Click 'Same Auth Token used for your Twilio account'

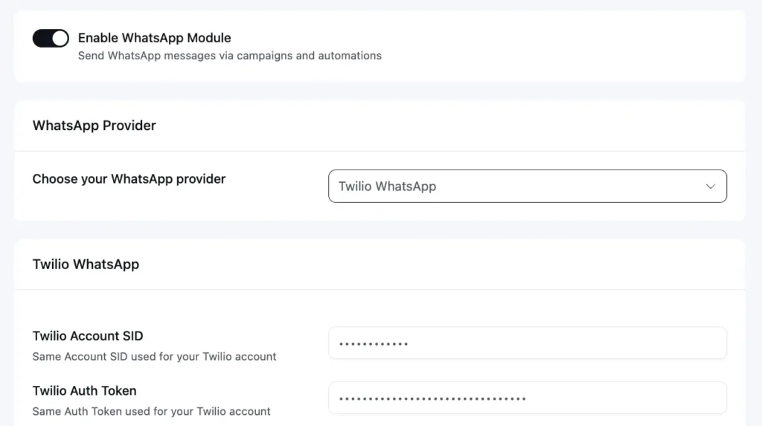click(151, 411)
